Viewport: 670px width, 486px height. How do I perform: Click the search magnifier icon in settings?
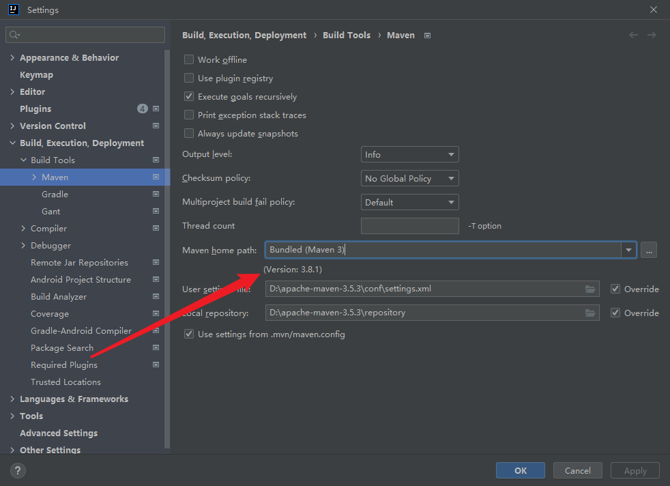14,35
